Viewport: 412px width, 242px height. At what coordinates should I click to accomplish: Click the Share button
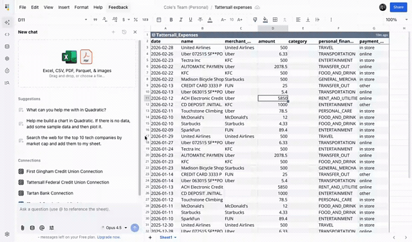click(398, 7)
